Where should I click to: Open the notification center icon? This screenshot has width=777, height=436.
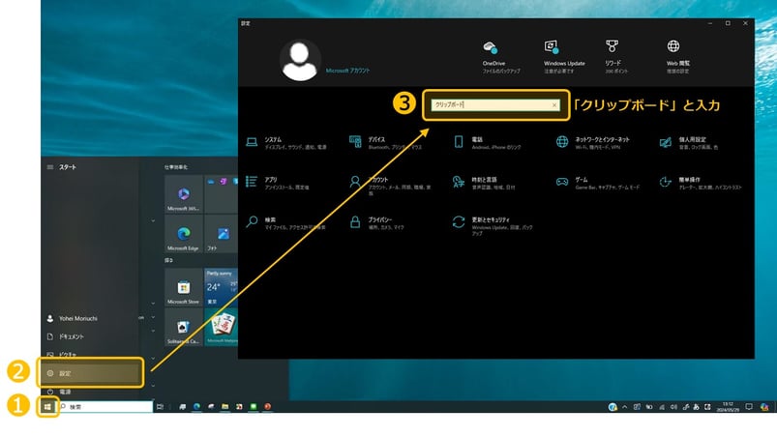point(749,407)
